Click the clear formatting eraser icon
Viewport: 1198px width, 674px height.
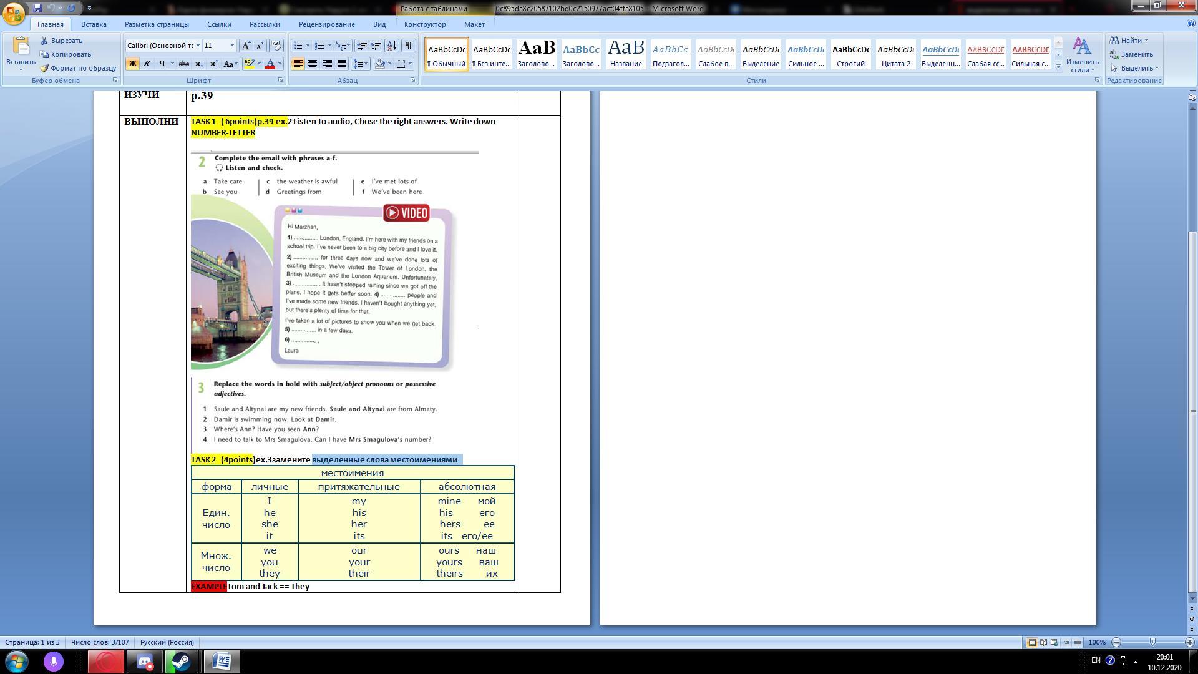(x=276, y=46)
